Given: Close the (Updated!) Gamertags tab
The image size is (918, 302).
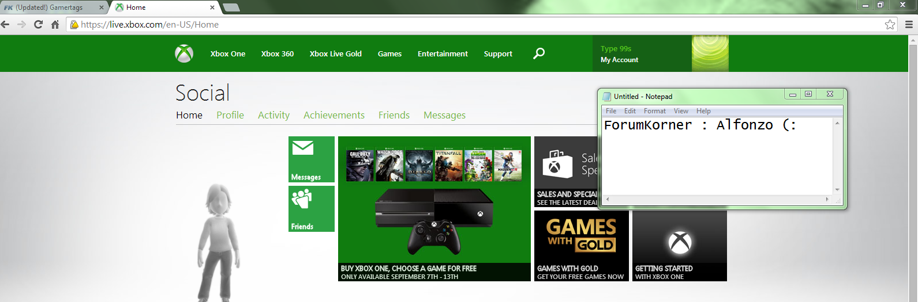Looking at the screenshot, I should coord(102,7).
